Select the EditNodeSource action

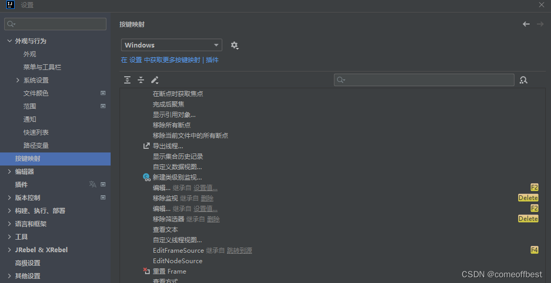click(177, 261)
